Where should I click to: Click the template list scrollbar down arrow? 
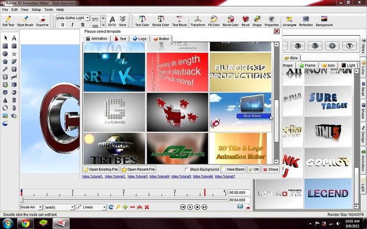276,161
